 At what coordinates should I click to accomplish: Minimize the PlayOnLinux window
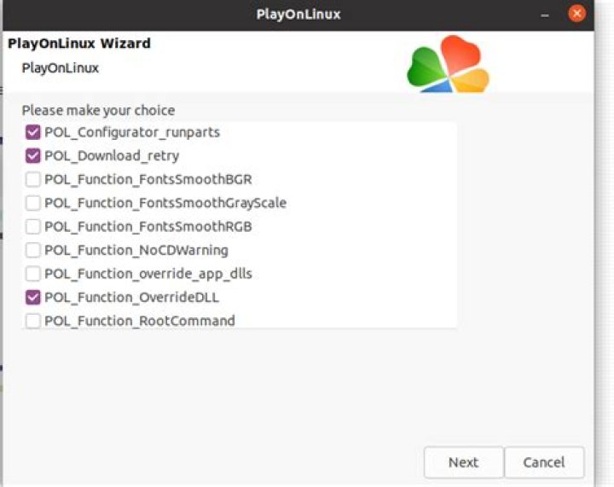click(545, 14)
